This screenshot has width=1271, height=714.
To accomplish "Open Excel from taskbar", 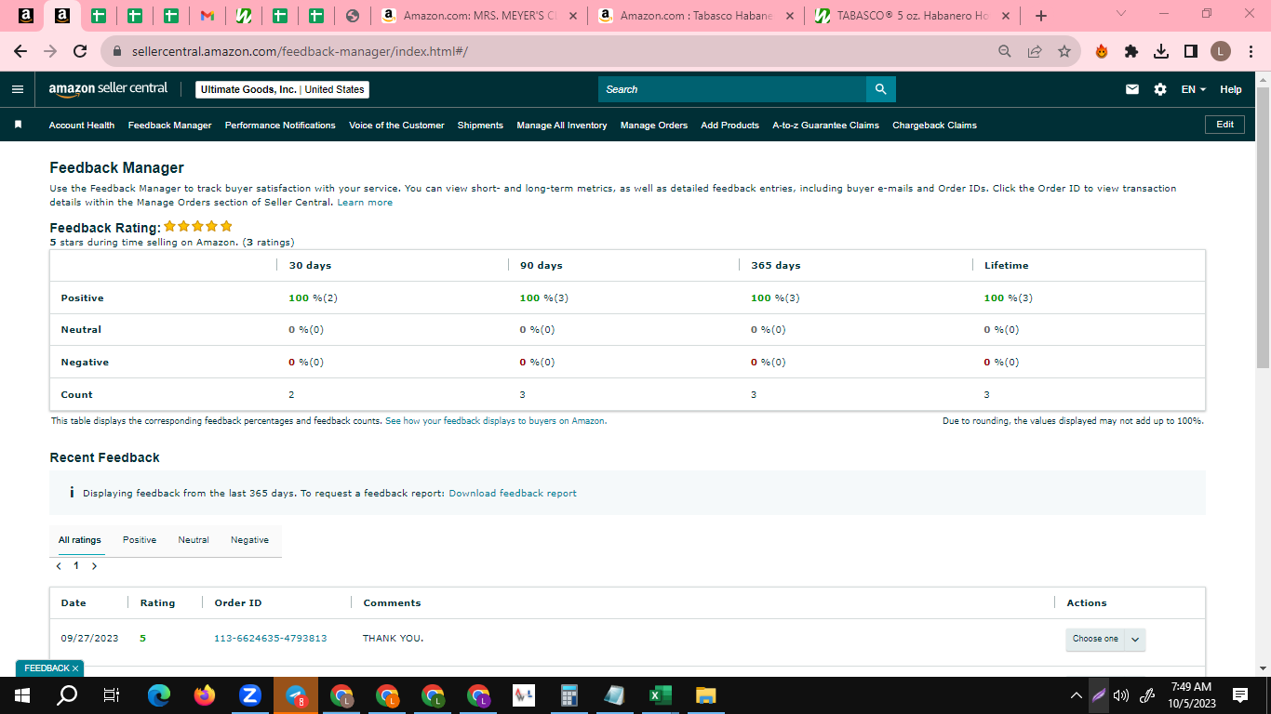I will click(x=660, y=694).
